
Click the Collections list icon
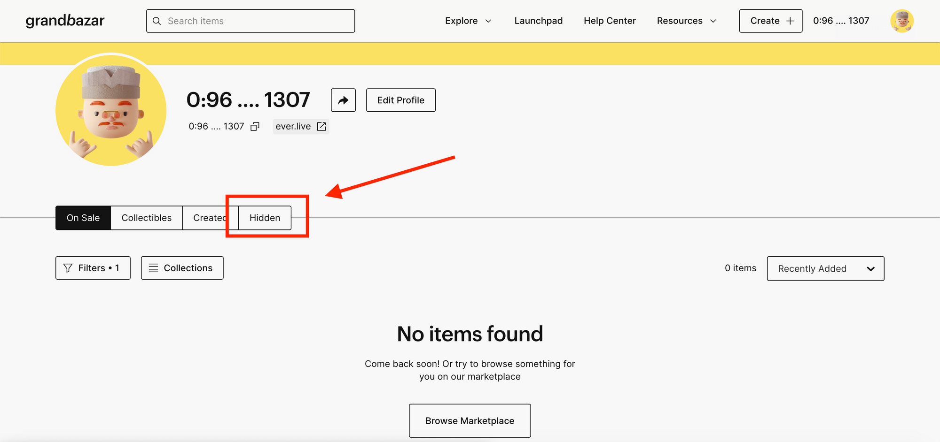pyautogui.click(x=153, y=268)
